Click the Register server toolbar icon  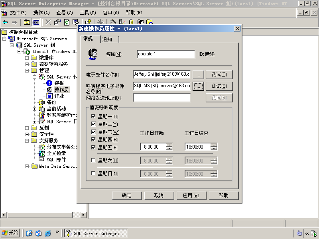[x=122, y=22]
